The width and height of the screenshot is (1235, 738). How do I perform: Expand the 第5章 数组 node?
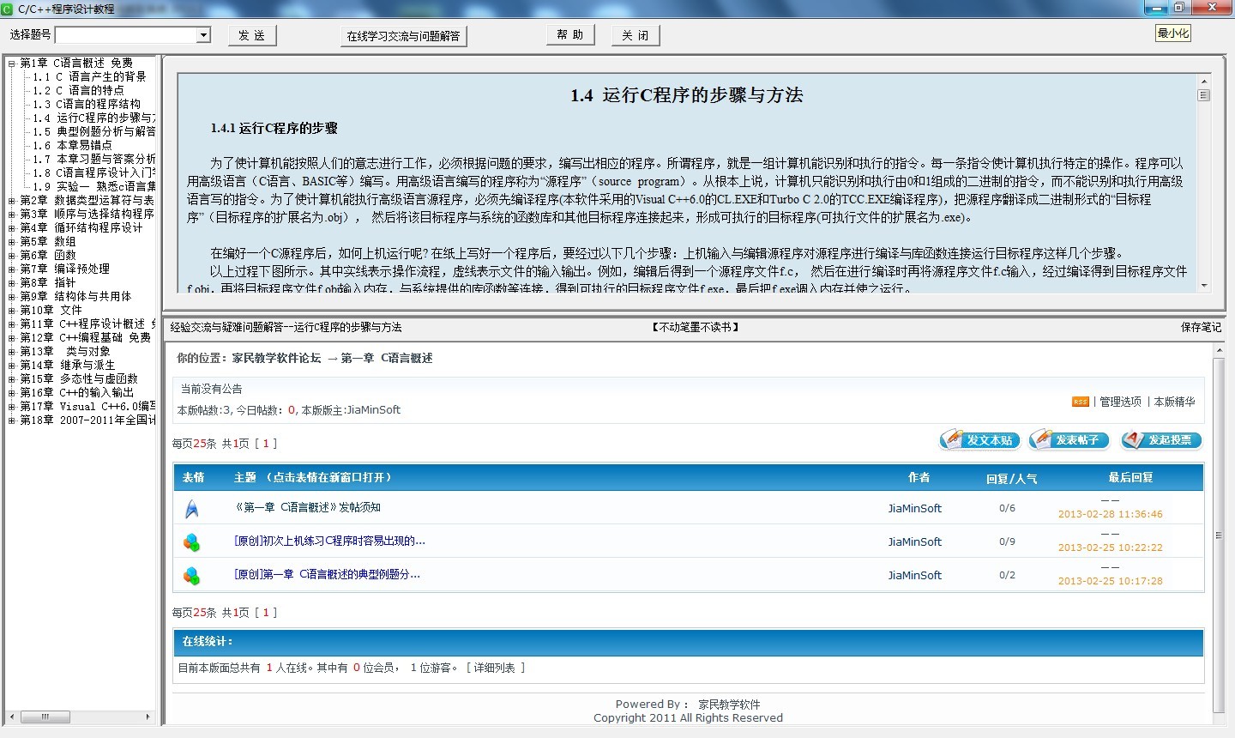[11, 241]
